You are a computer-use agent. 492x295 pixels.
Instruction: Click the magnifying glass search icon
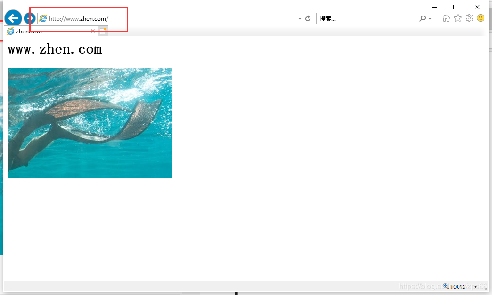click(423, 18)
